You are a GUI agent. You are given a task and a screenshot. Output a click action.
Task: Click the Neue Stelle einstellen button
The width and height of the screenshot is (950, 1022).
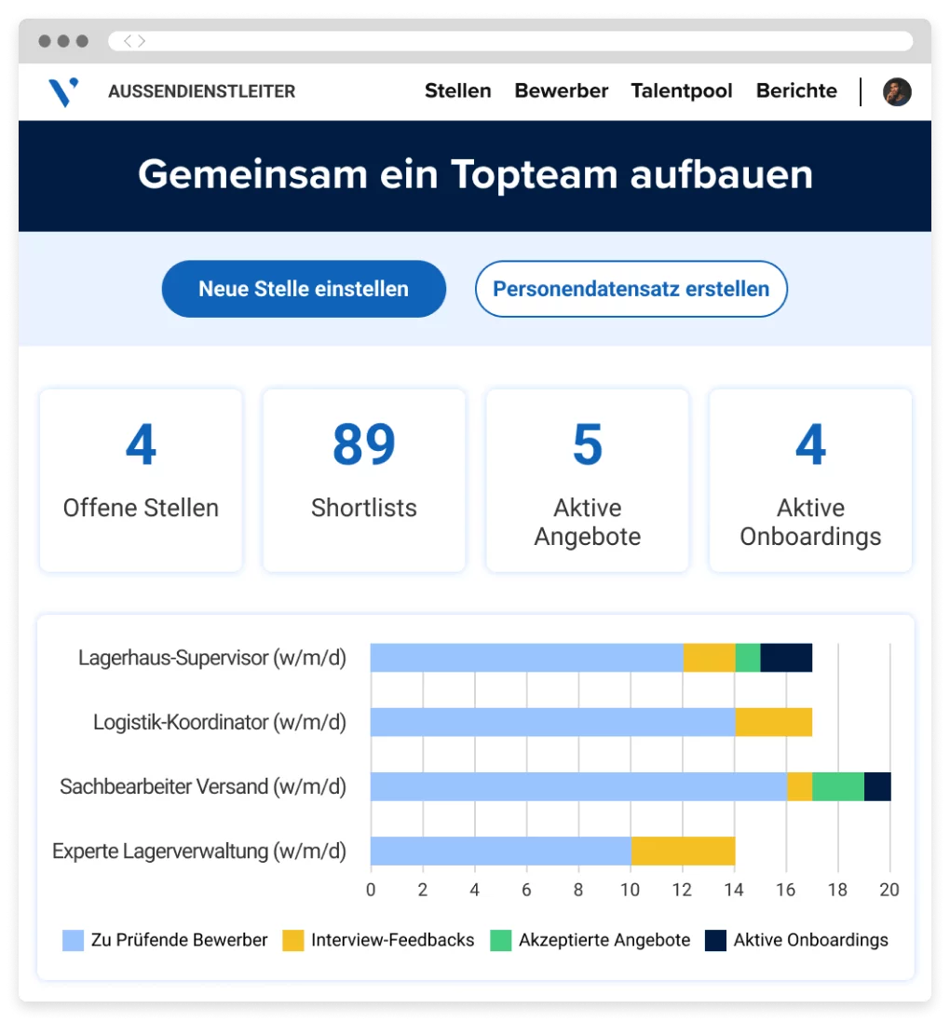[x=304, y=289]
